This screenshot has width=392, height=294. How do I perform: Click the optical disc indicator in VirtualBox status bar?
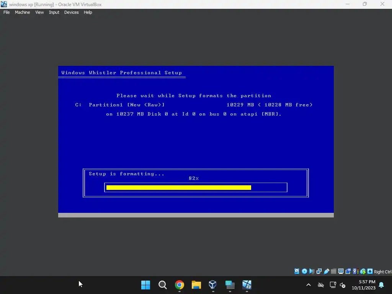coord(304,271)
